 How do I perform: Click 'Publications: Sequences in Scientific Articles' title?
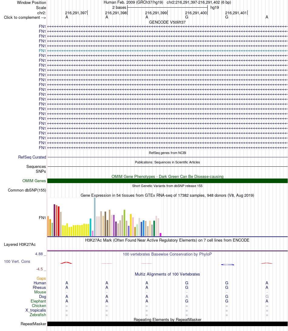point(167,162)
